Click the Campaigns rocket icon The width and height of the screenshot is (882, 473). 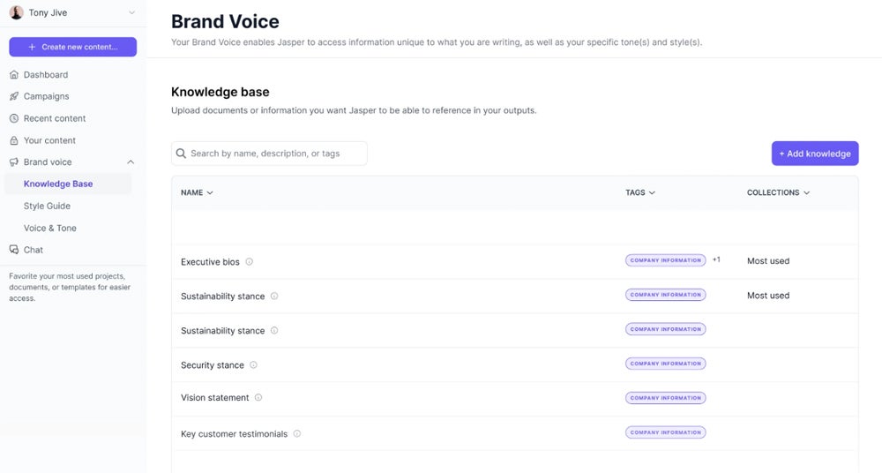(x=14, y=96)
